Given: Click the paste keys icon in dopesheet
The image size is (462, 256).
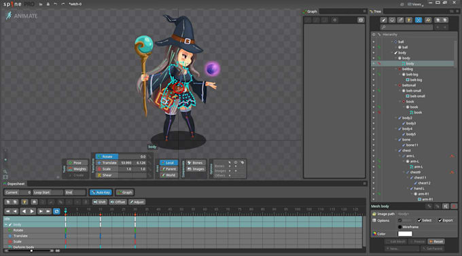Looking at the screenshot, I should (x=15, y=202).
